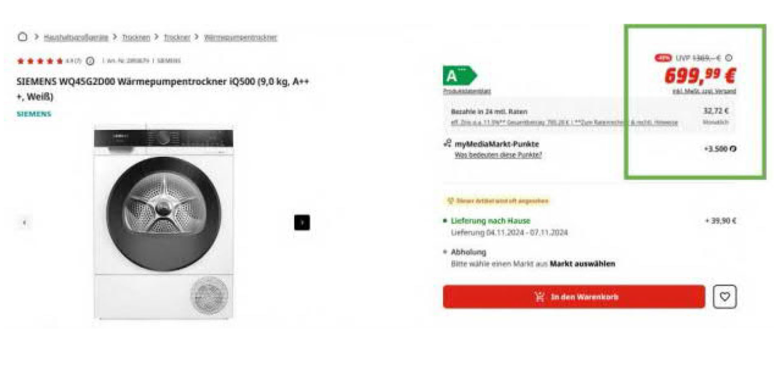This screenshot has width=780, height=371.
Task: Open the Wärmepumpentrockner breadcrumb
Action: coord(241,37)
